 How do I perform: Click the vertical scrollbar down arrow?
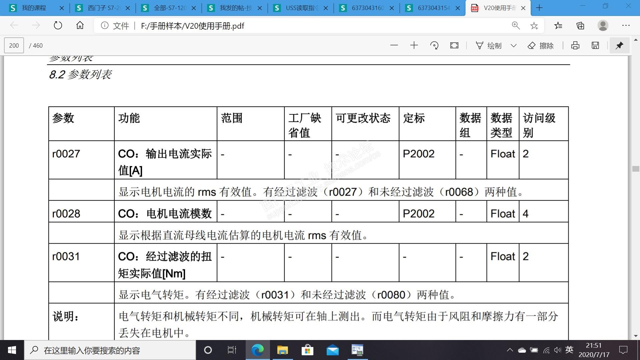click(635, 336)
